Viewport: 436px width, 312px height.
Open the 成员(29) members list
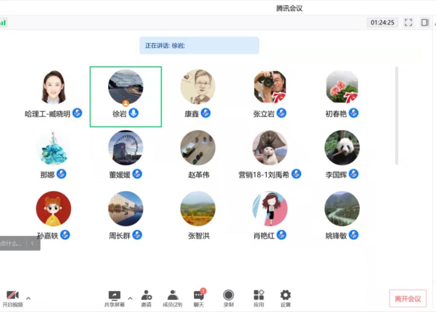tap(172, 295)
